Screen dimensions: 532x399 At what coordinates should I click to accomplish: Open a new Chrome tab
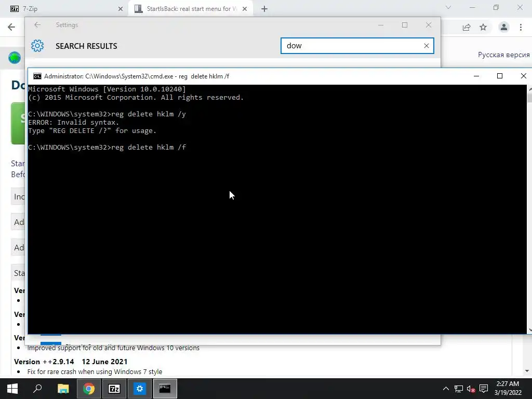click(x=264, y=9)
